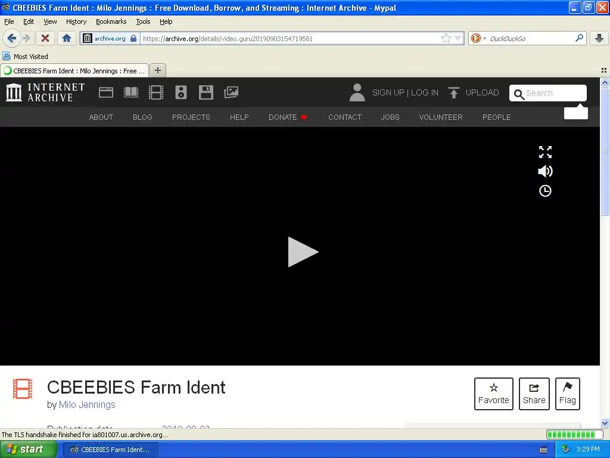The image size is (610, 458).
Task: Open the JOBS nav link
Action: pos(390,117)
